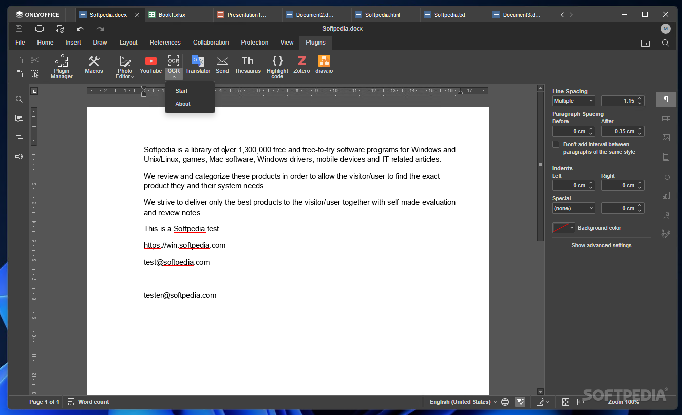Click the Word count button
The image size is (682, 415).
88,402
